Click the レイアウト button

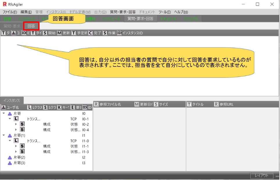coord(262,175)
